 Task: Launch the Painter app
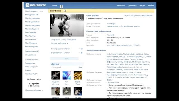click(28, 70)
